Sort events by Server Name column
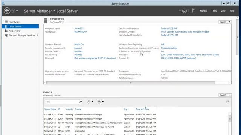This screenshot has height=135, width=241. click(x=50, y=109)
